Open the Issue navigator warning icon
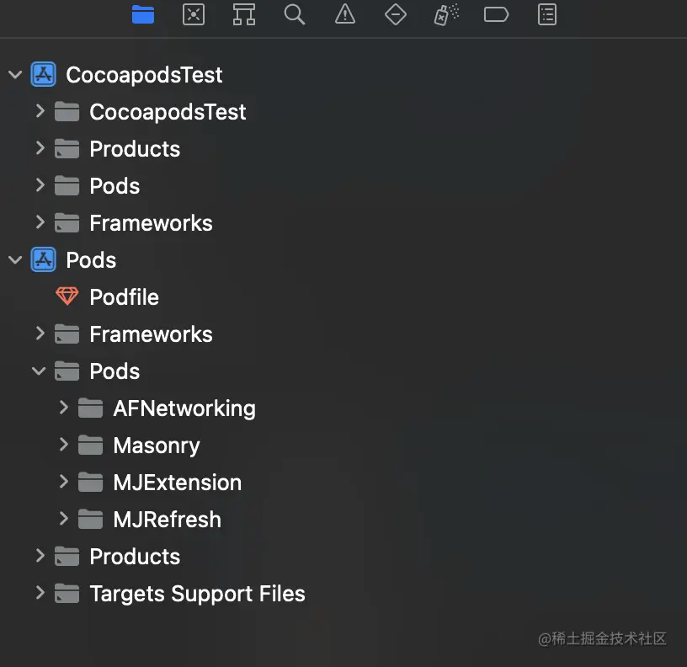Image resolution: width=687 pixels, height=667 pixels. tap(345, 14)
